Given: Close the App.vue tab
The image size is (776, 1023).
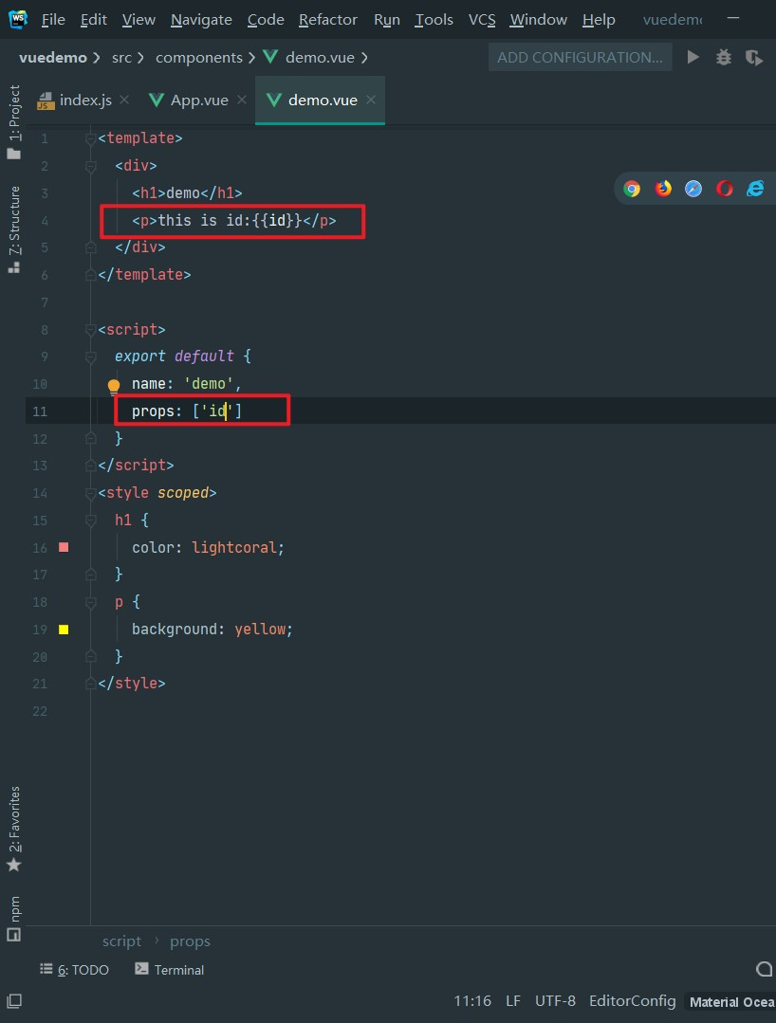Looking at the screenshot, I should click(x=242, y=100).
